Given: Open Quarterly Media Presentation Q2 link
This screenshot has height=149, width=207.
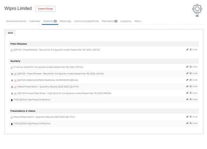Looking at the screenshot, I should pos(48,87).
